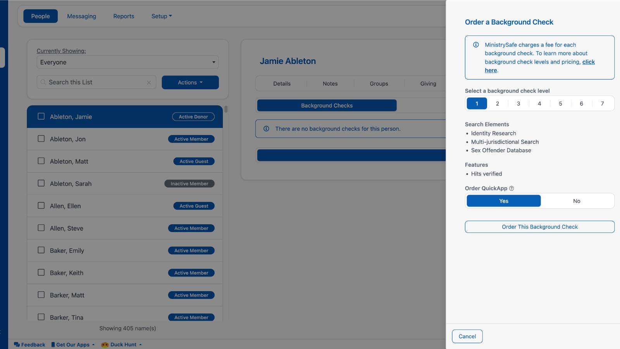Check the box for Allen, Ellen
The height and width of the screenshot is (349, 620).
(x=41, y=206)
